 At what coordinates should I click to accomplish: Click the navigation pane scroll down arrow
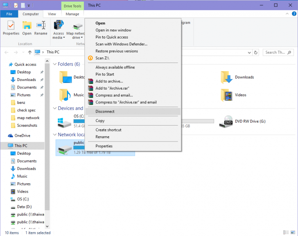(x=47, y=226)
